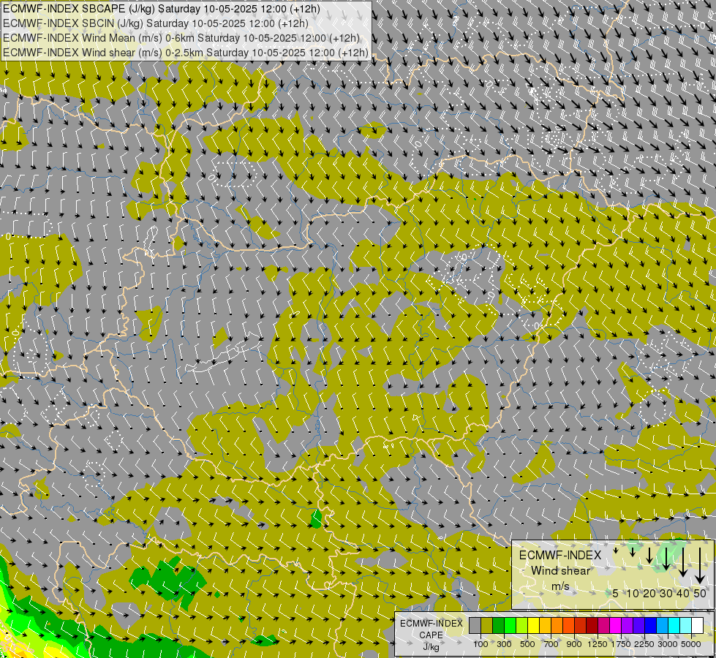Click the '3000' tick label on the CAPE scale

tap(668, 644)
